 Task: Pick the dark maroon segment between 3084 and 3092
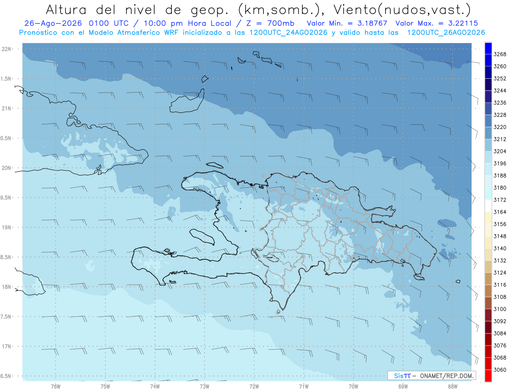pyautogui.click(x=488, y=327)
